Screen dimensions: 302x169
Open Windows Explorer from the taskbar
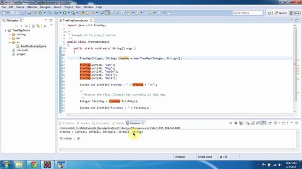(19, 165)
